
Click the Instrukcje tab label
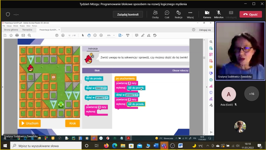[93, 49]
